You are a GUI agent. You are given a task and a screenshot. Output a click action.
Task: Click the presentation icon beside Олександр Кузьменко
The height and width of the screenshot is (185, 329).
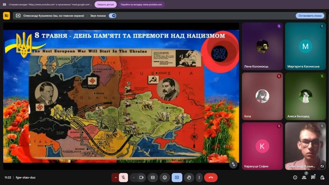tap(18, 16)
